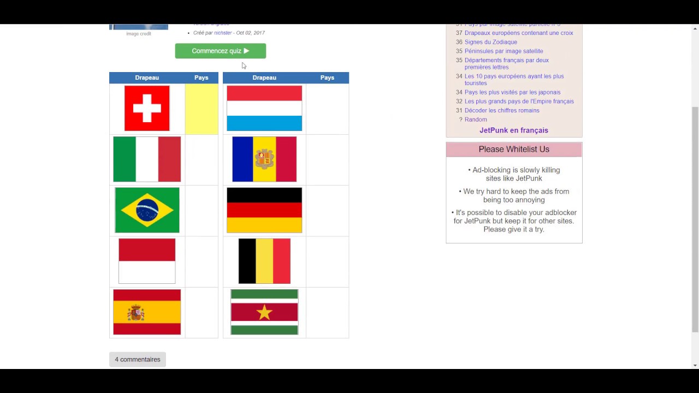Click the page vertical scrollbar thumb
699x393 pixels.
[695, 219]
